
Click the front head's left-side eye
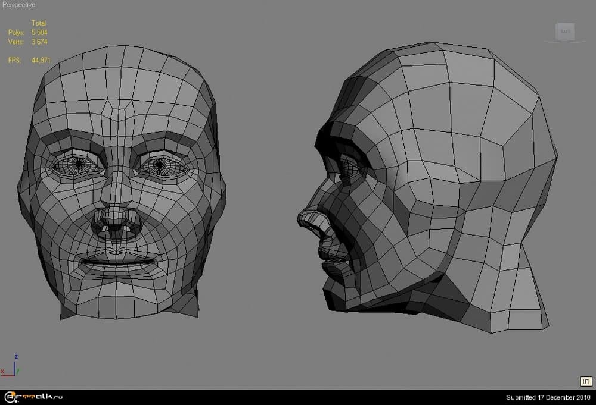coord(78,164)
